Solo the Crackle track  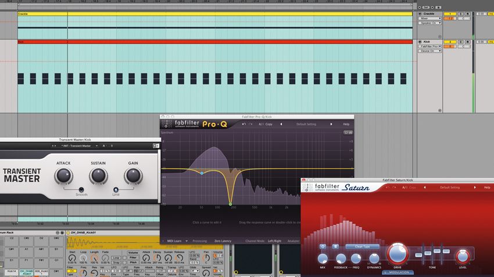pos(460,14)
